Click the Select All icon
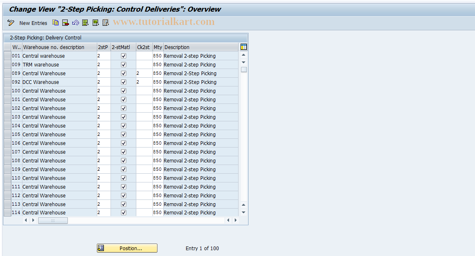 [85, 23]
